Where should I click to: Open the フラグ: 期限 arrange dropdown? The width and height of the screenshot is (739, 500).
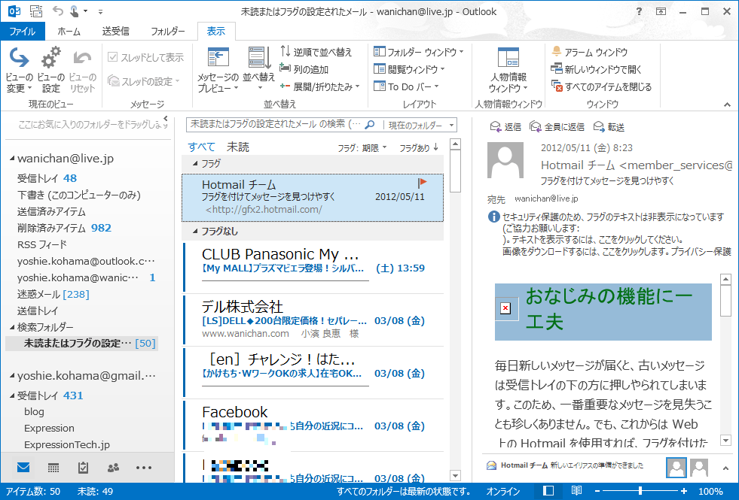(362, 147)
